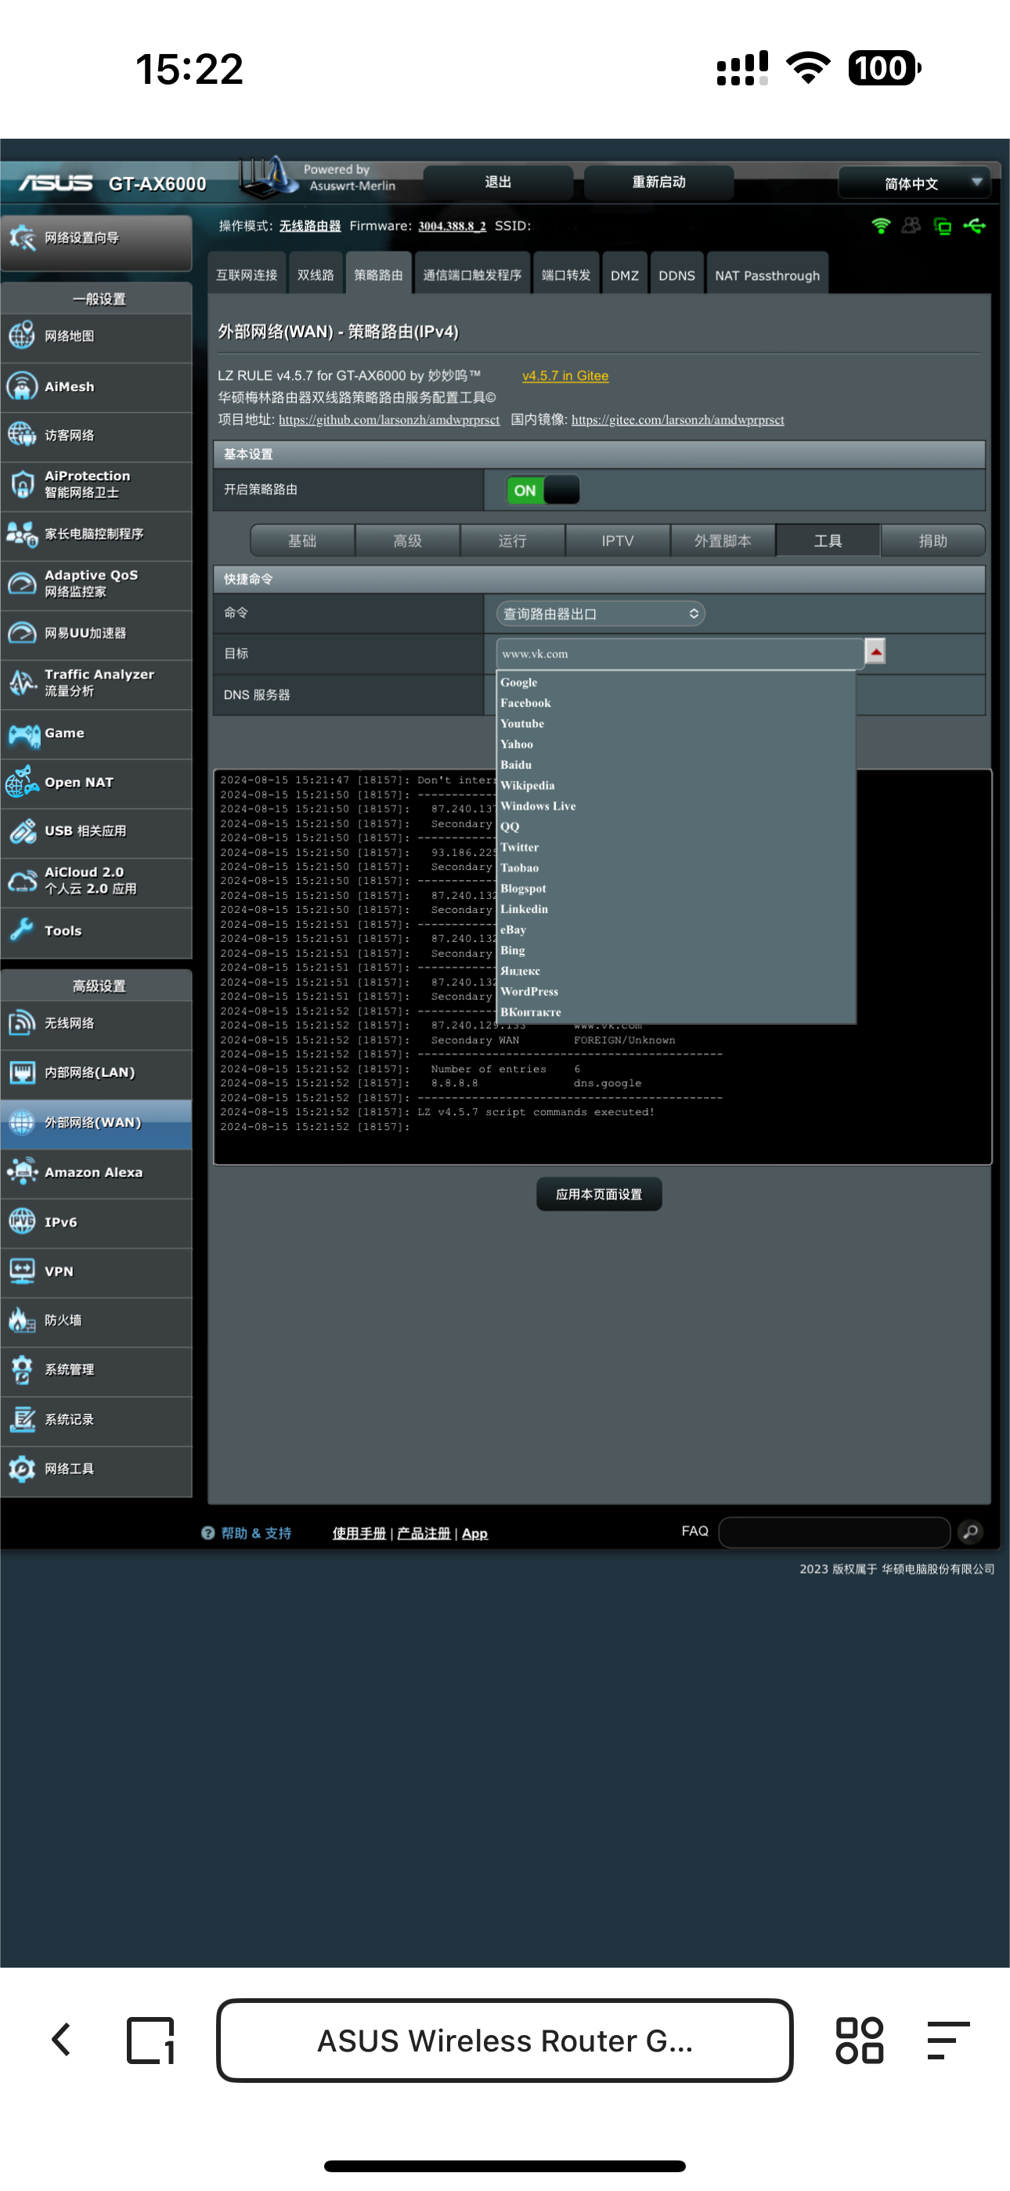Open the v4.5.7 in Gitee link
The width and height of the screenshot is (1010, 2191).
[x=565, y=375]
